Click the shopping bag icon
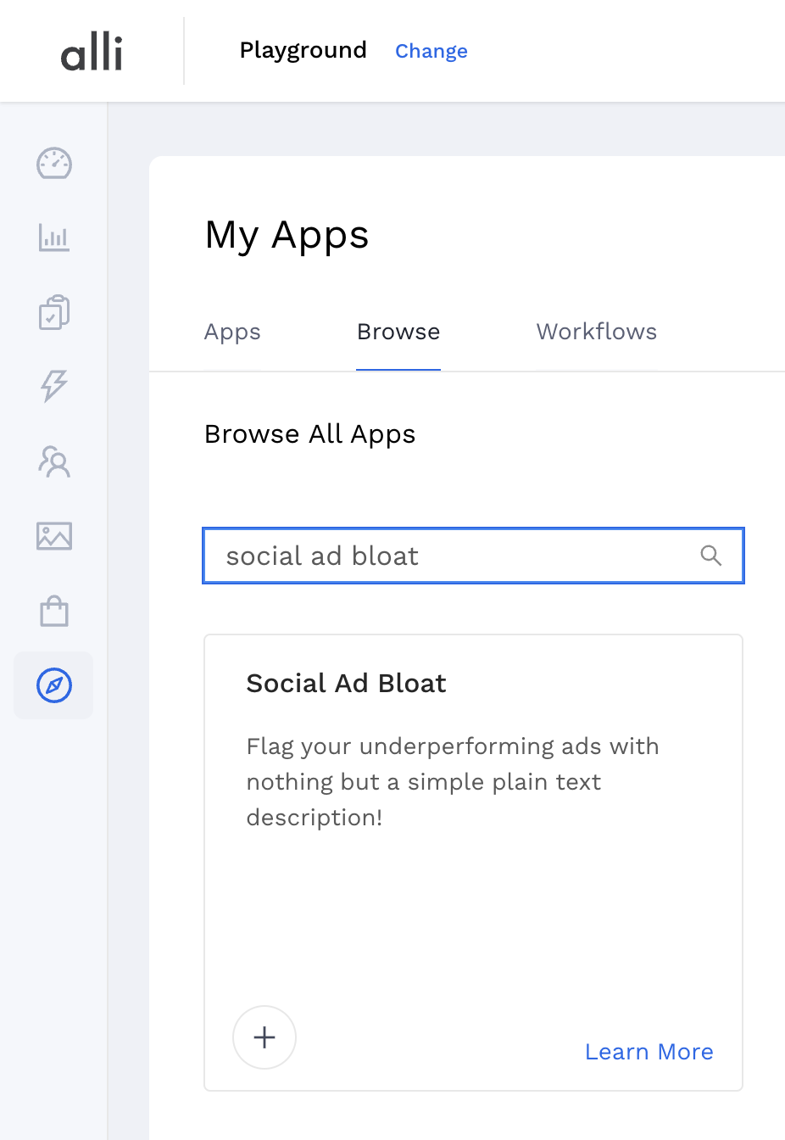The height and width of the screenshot is (1140, 785). point(53,610)
